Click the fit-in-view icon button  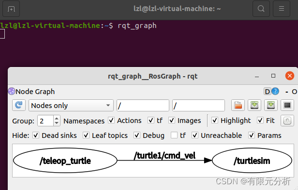287,121
